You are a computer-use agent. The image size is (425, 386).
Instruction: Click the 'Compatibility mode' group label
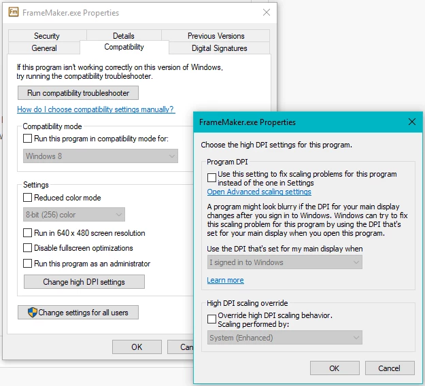[x=52, y=126]
